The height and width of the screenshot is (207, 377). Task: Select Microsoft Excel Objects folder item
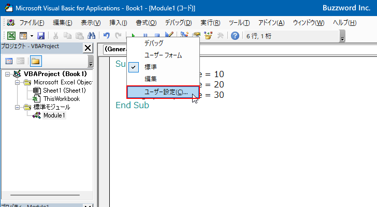(63, 82)
